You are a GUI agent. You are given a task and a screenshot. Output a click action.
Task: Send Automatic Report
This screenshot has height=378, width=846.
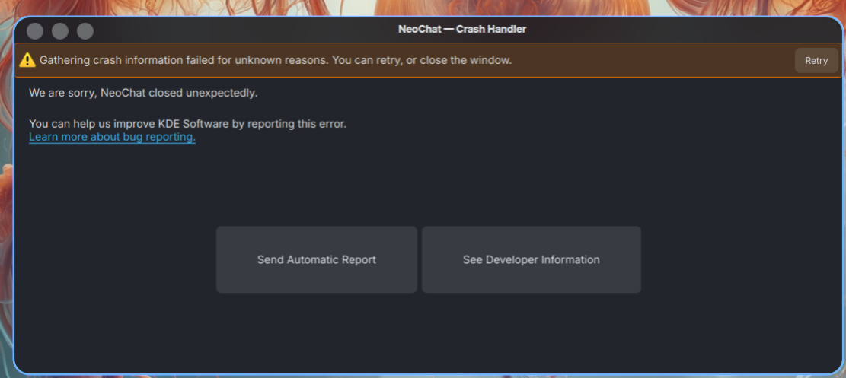[317, 259]
